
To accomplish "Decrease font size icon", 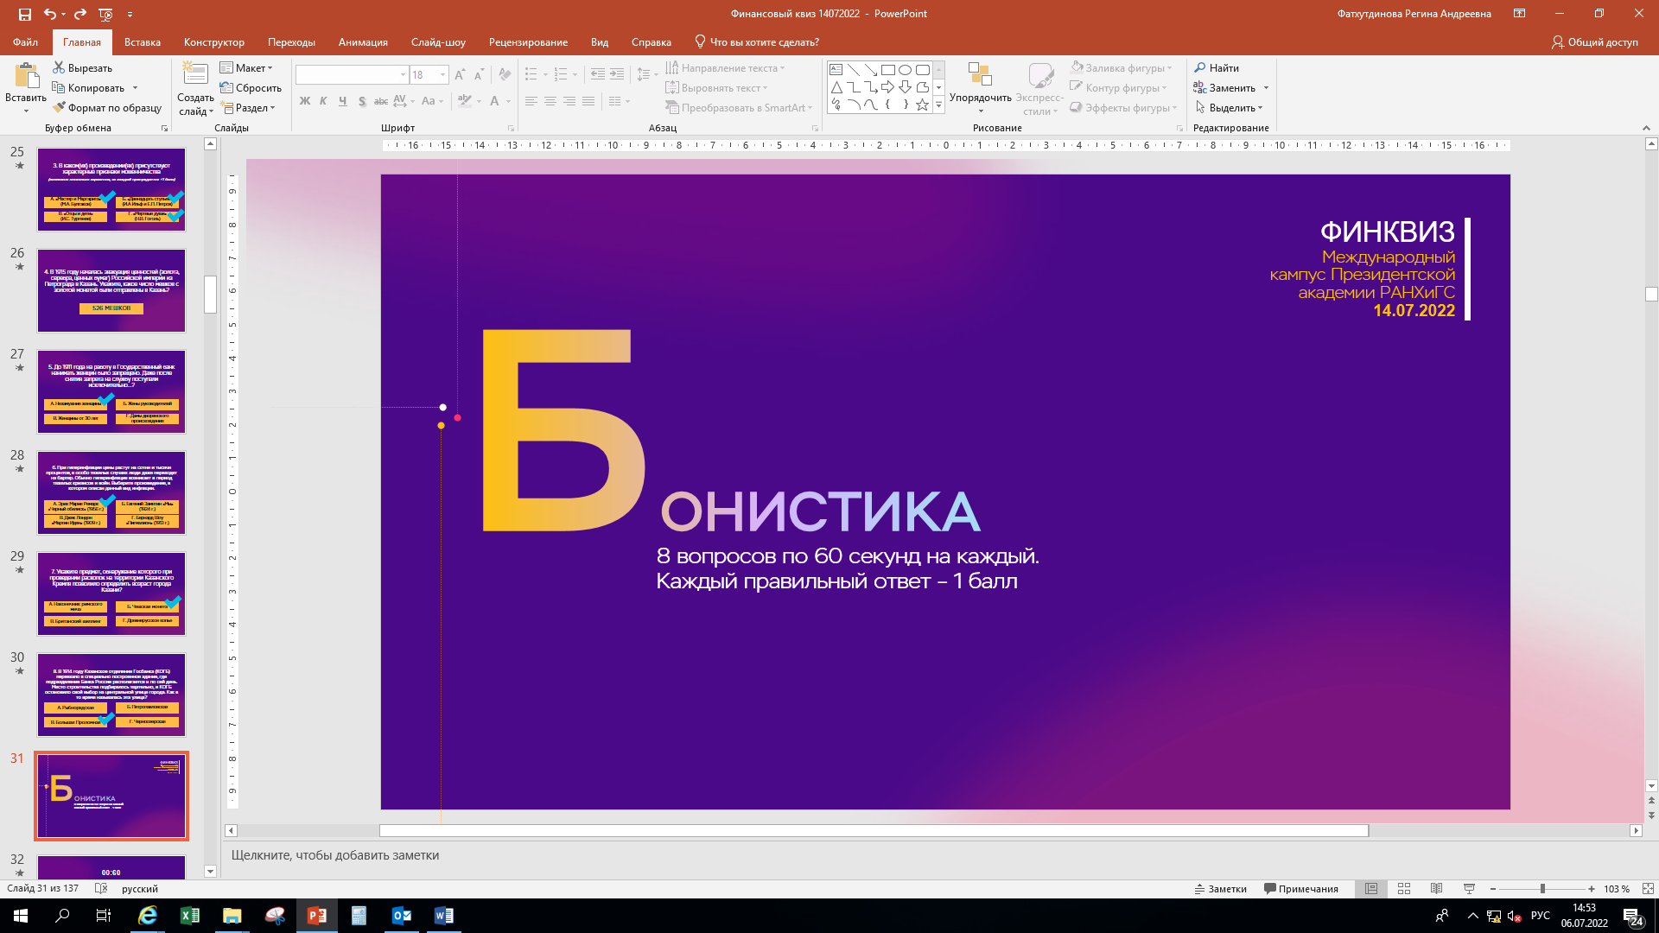I will [x=480, y=75].
